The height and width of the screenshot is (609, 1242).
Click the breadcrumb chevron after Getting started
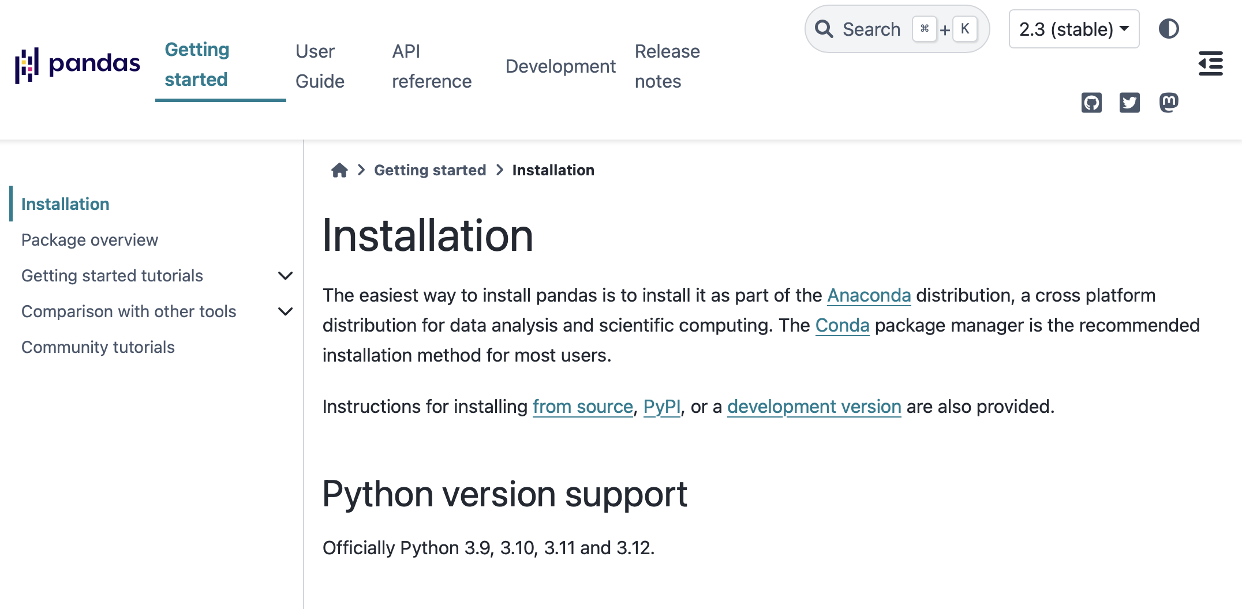[x=499, y=170]
